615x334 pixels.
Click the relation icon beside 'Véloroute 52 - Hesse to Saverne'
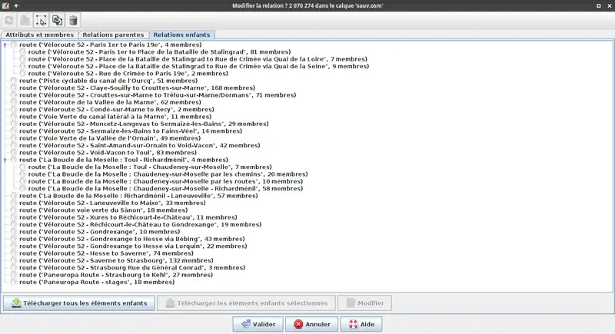coord(13,253)
